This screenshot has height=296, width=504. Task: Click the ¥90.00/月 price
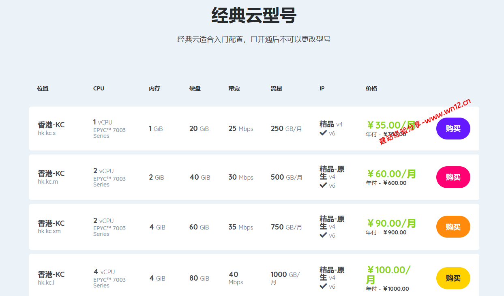[x=391, y=223]
